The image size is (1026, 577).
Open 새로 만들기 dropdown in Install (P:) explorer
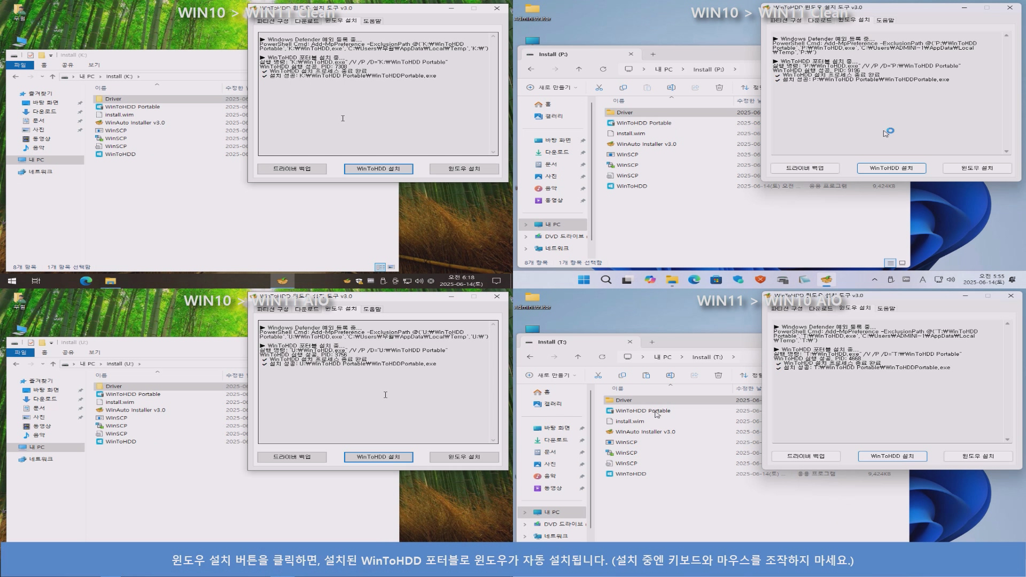click(551, 88)
